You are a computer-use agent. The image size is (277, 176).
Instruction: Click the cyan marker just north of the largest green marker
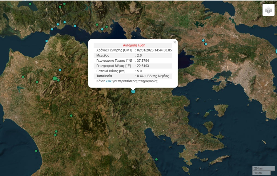coord(60,70)
